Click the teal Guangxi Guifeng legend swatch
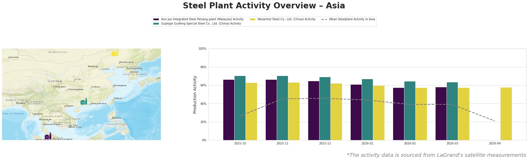Viewport: 528px width, 160px height. pyautogui.click(x=156, y=24)
